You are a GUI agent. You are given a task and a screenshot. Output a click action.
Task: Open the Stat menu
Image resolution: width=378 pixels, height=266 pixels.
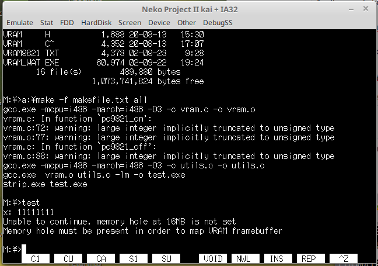pos(47,23)
